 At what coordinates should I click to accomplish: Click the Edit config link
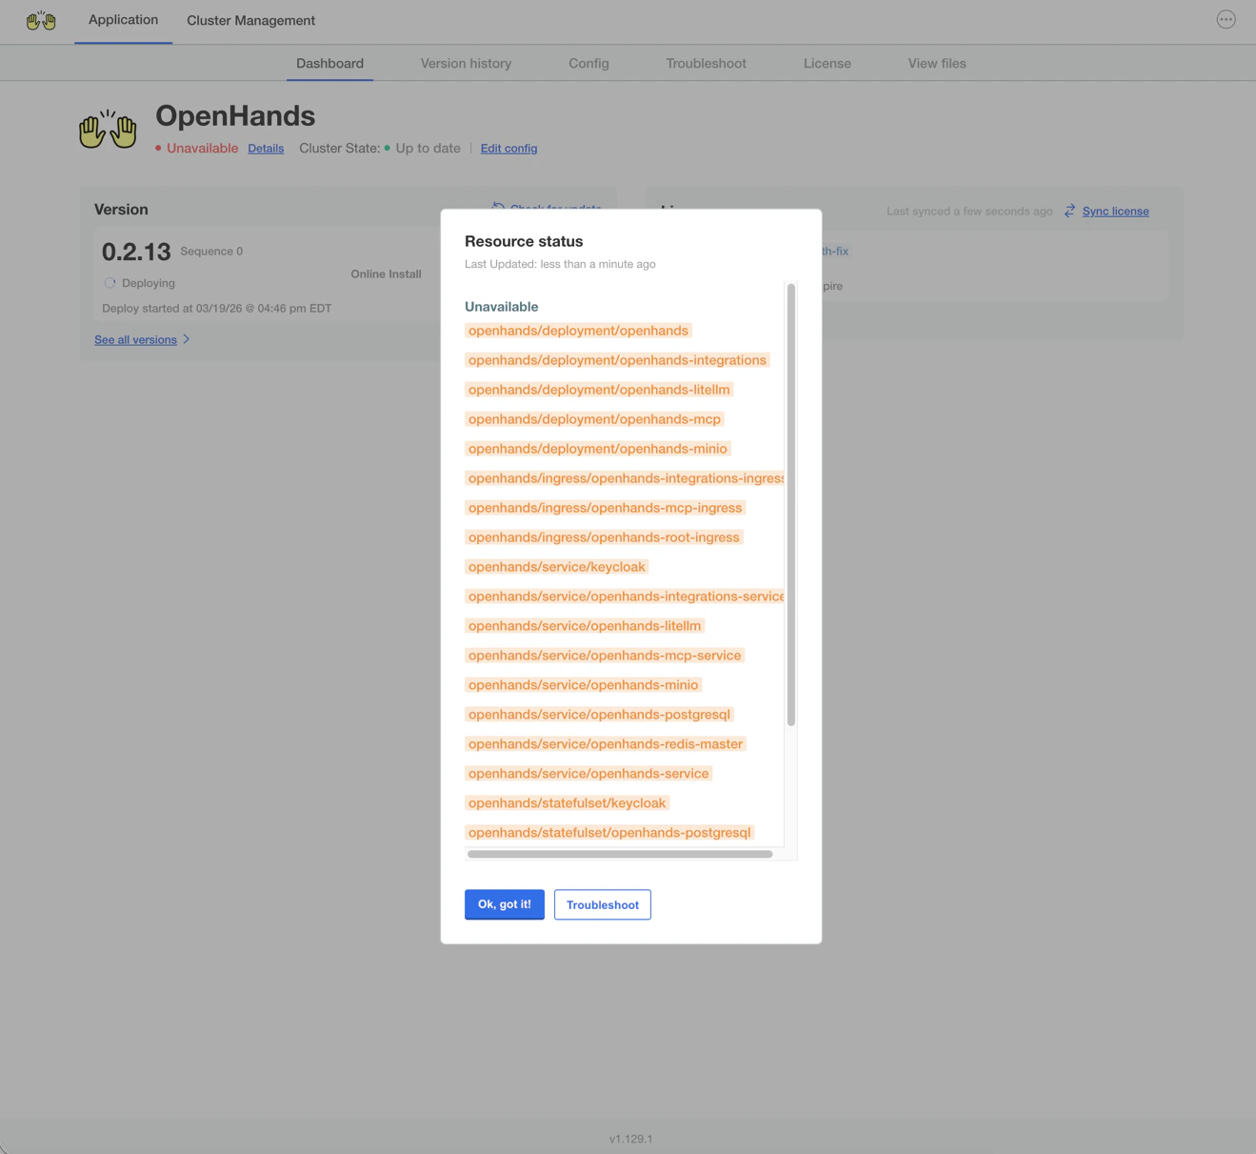coord(508,148)
